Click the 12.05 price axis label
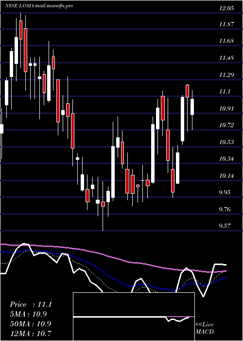Image resolution: width=243 pixels, height=341 pixels. coord(226,8)
